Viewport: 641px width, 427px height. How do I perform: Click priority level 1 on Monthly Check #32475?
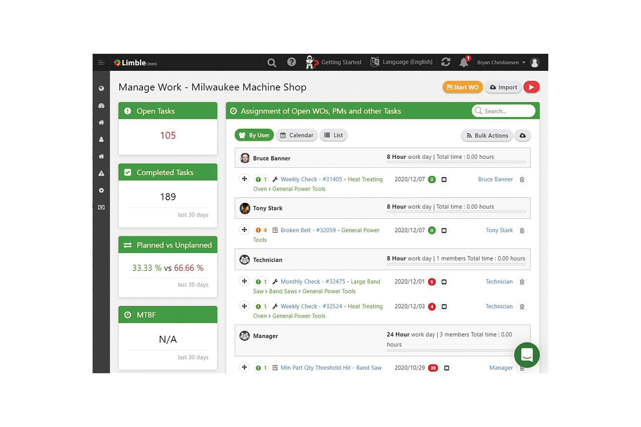coord(261,282)
